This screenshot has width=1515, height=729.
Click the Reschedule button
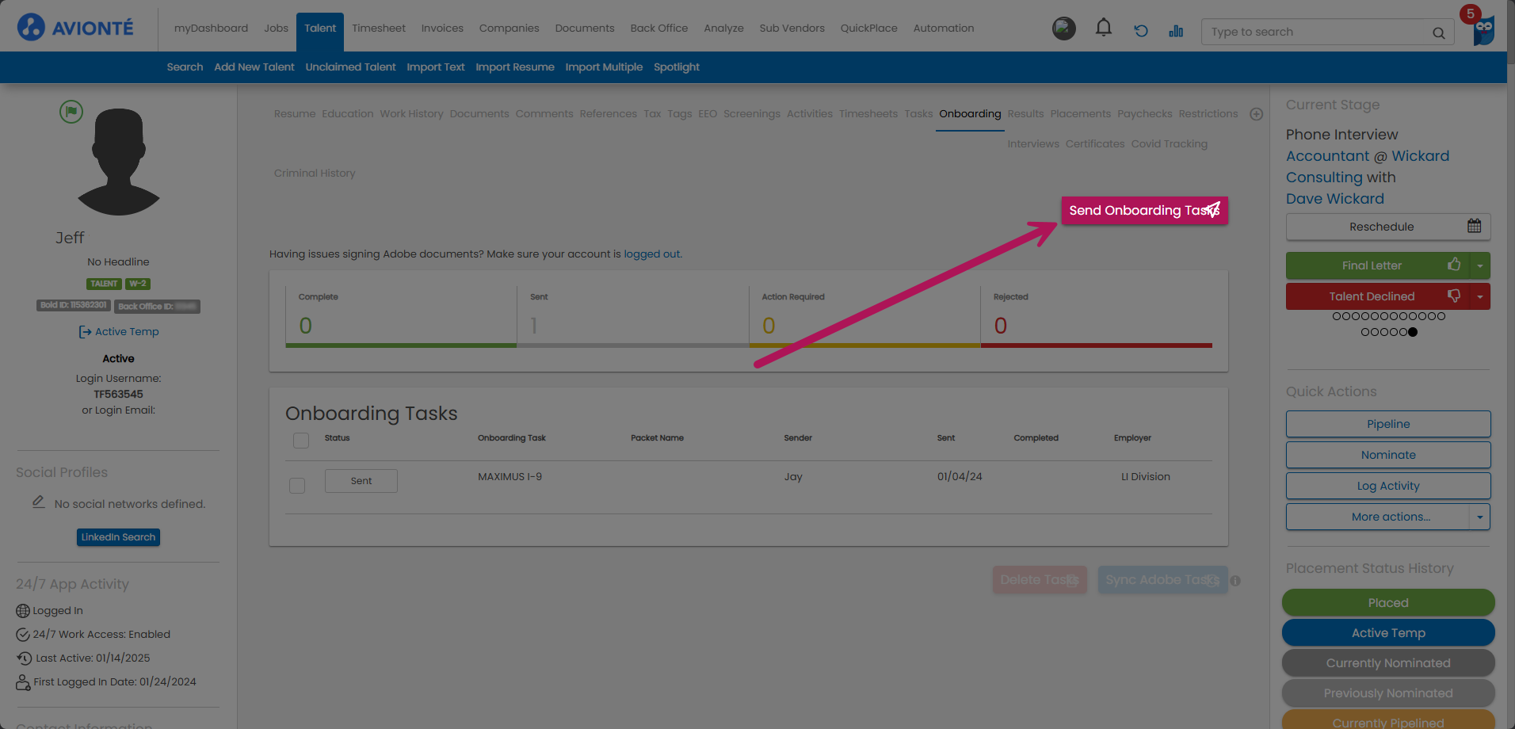pyautogui.click(x=1388, y=227)
